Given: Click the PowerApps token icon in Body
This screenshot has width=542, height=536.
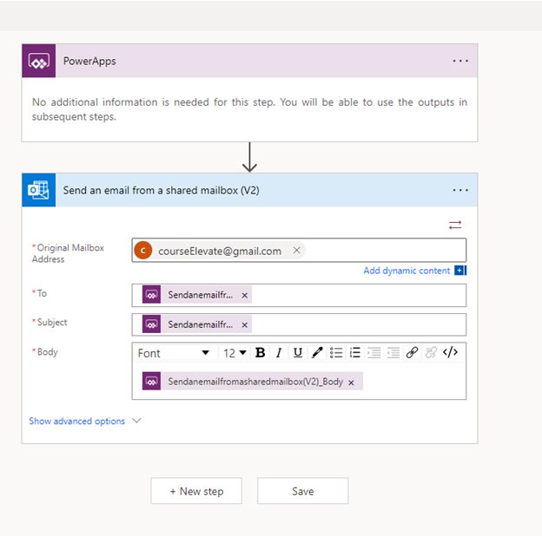Looking at the screenshot, I should 151,382.
